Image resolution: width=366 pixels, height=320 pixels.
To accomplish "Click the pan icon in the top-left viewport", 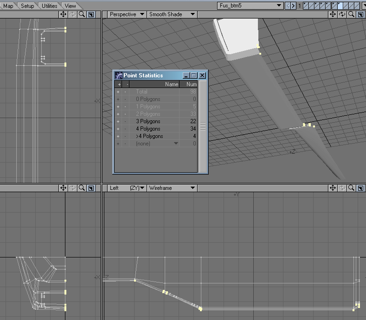I will pos(63,14).
